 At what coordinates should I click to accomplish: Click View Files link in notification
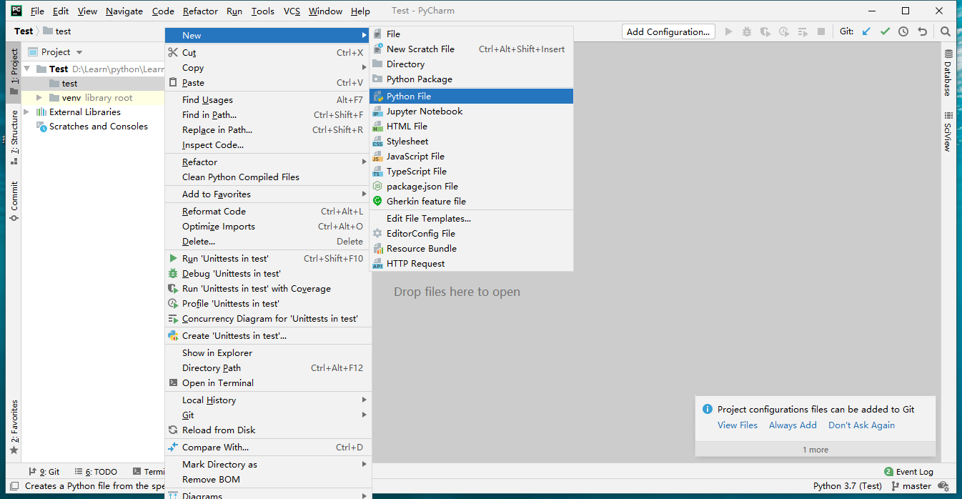tap(738, 425)
